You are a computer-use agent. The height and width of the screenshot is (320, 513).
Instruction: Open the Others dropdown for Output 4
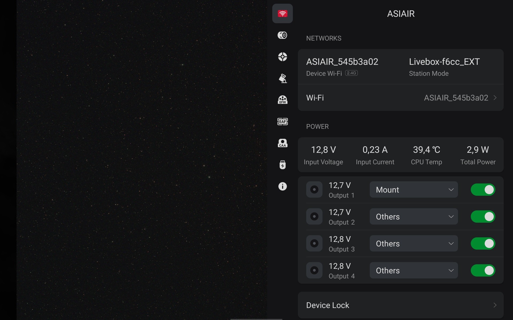pos(414,270)
